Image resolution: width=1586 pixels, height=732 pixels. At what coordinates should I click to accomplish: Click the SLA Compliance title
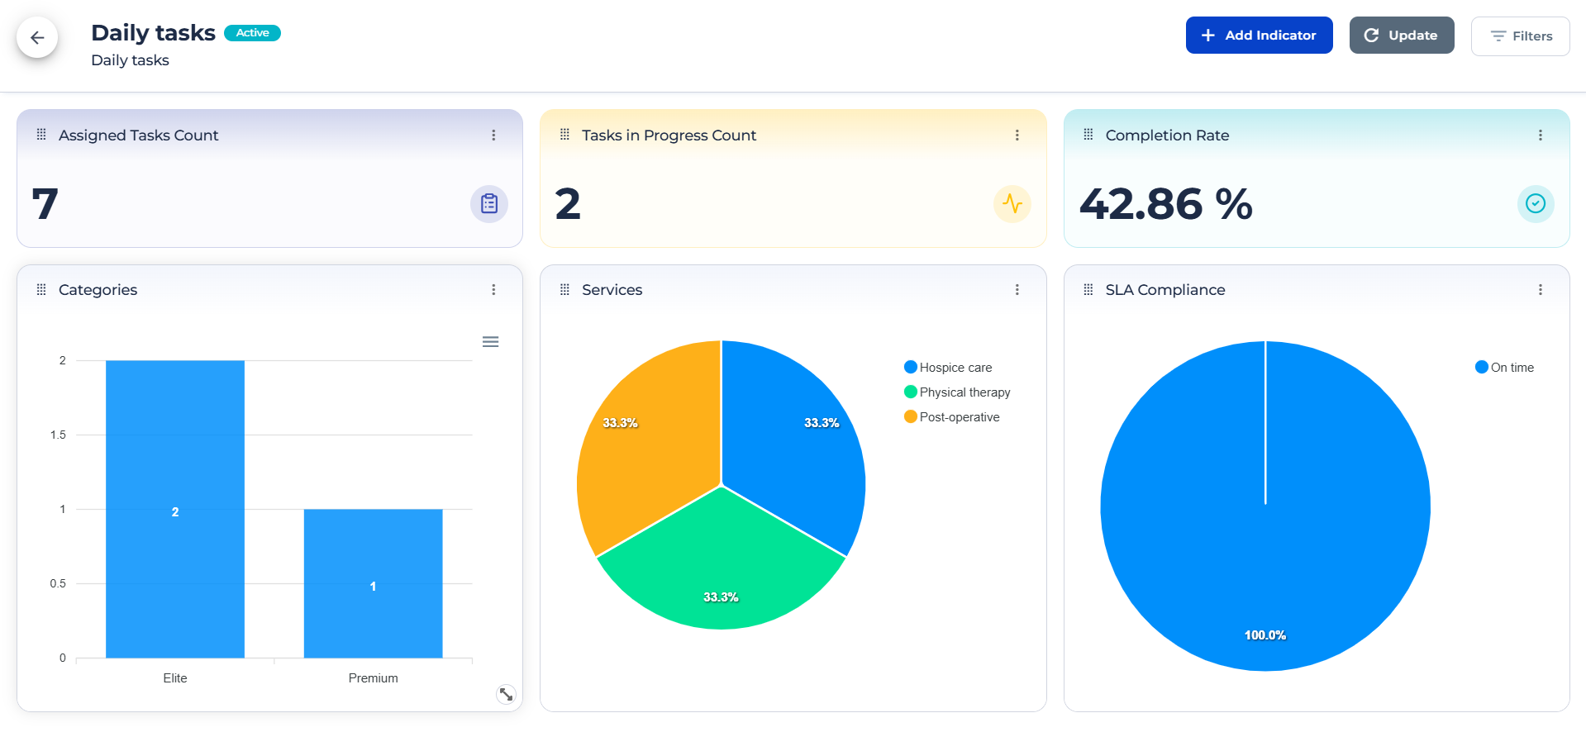click(1165, 290)
